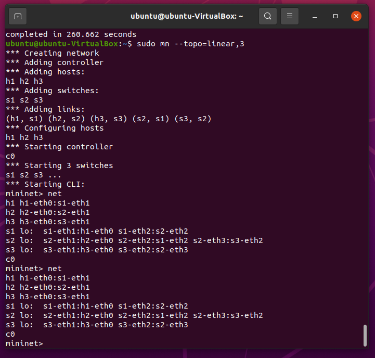Click '*** Configuring hosts' line

[55, 128]
